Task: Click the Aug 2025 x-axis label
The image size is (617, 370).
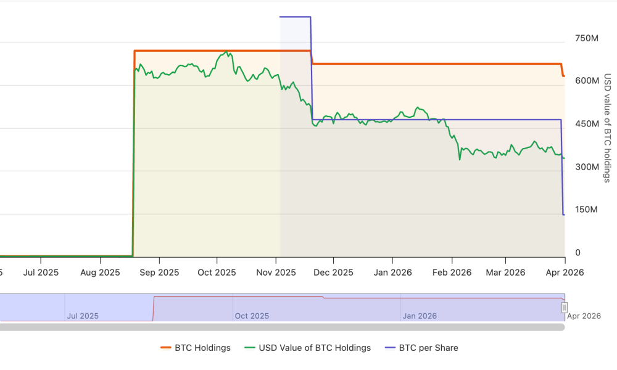Action: 101,272
